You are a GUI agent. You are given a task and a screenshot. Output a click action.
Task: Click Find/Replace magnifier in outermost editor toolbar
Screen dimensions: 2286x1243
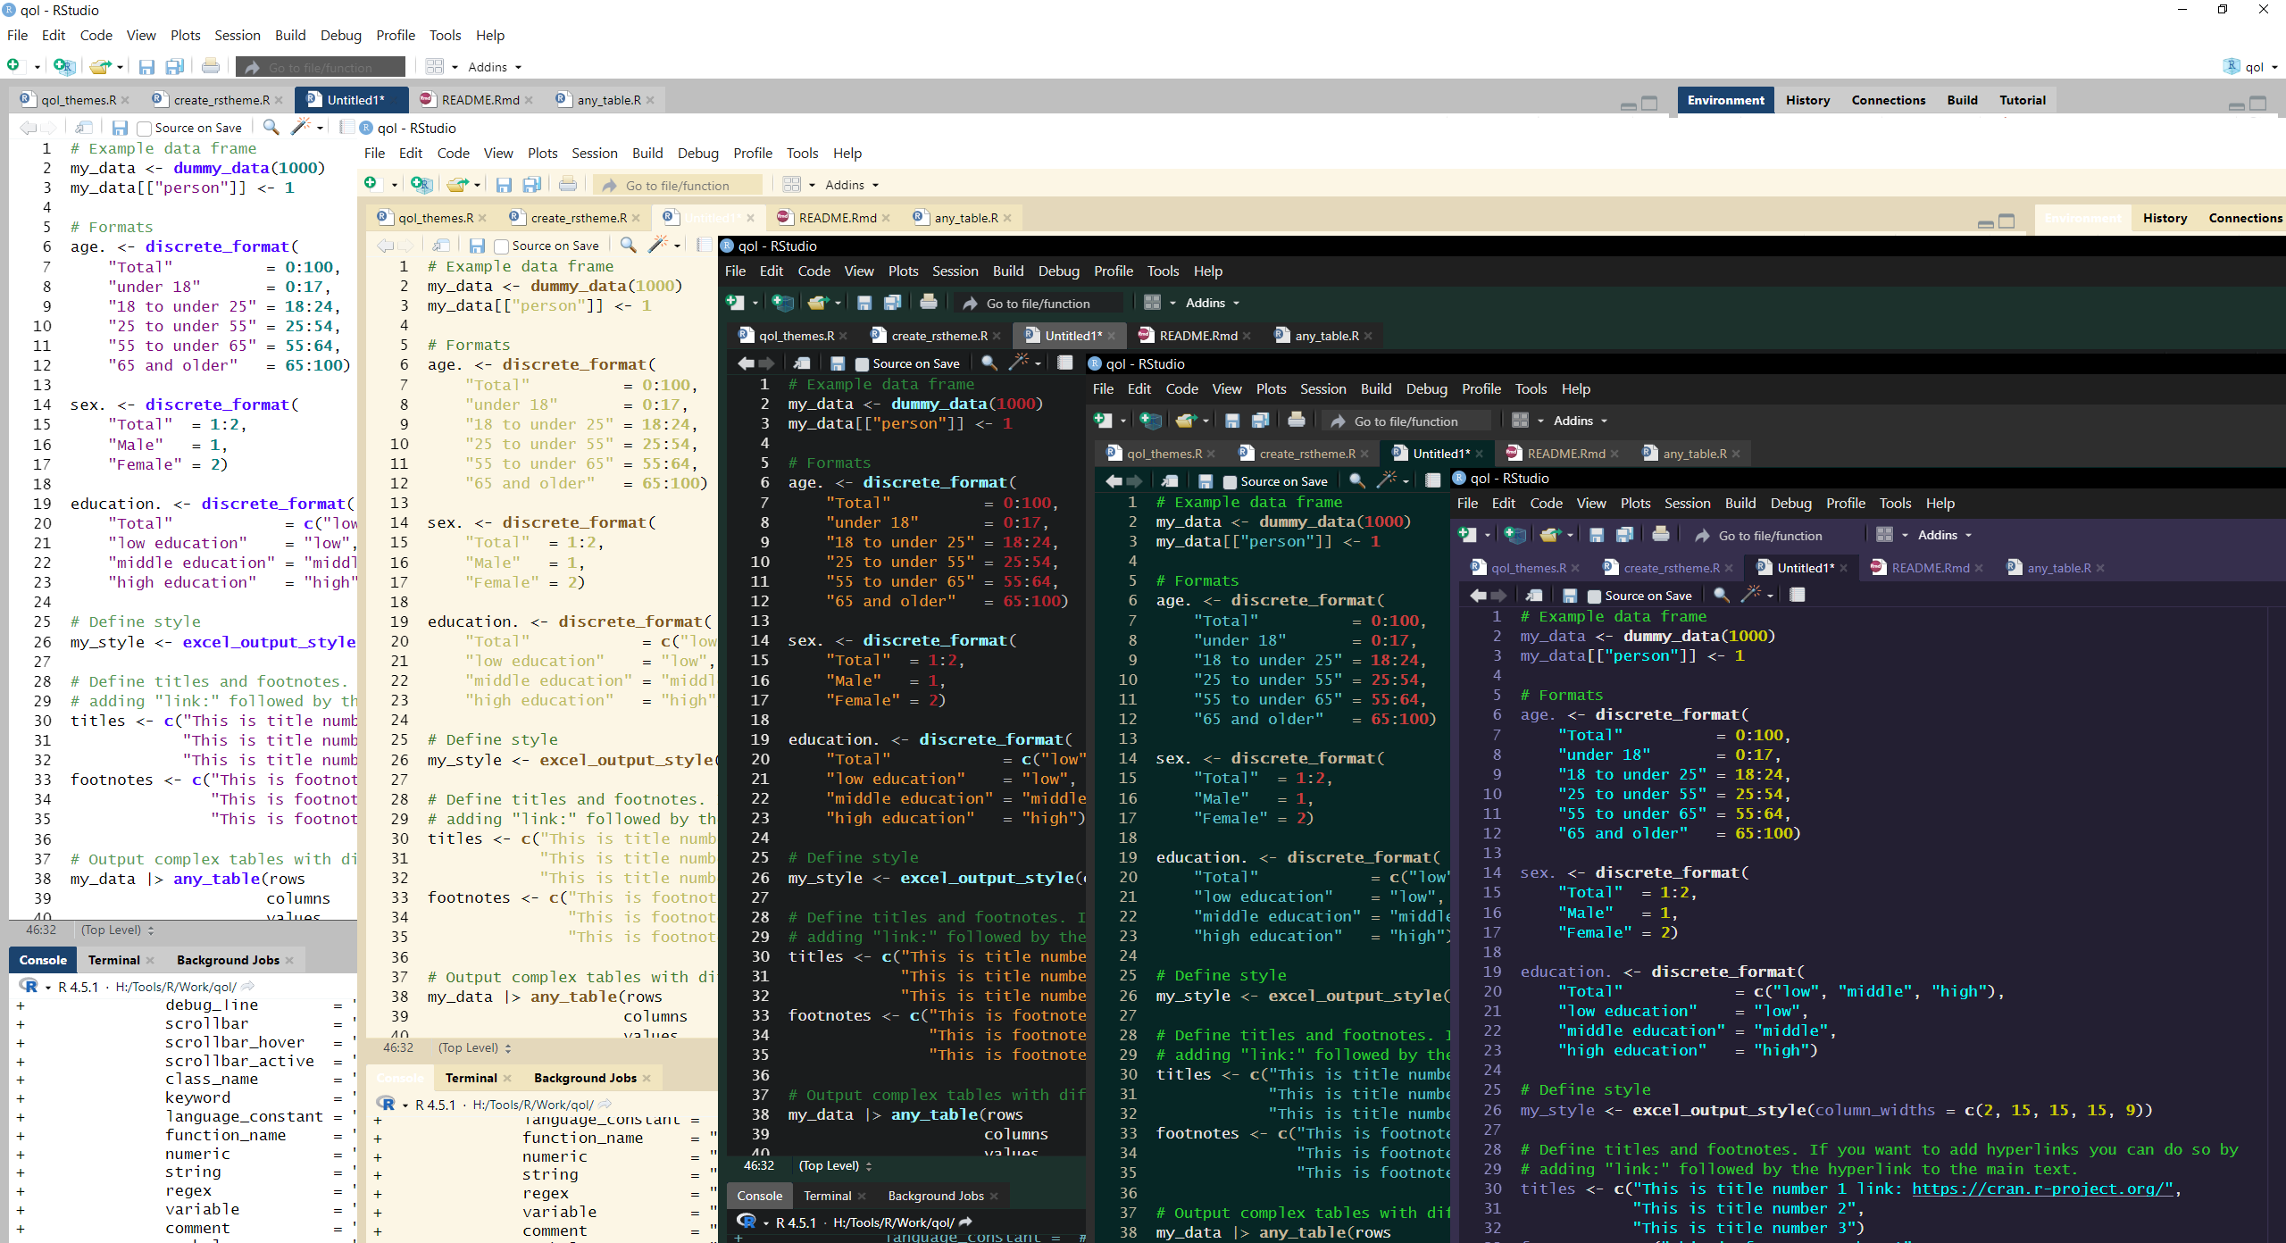pyautogui.click(x=271, y=128)
